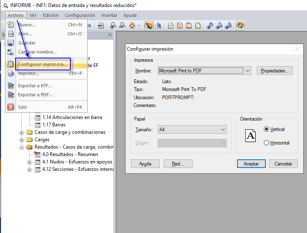The height and width of the screenshot is (233, 307).
Task: Click the highlighted refresh report icon
Action: pos(240,26)
